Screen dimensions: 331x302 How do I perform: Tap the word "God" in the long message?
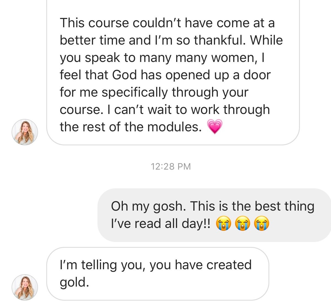tap(124, 75)
